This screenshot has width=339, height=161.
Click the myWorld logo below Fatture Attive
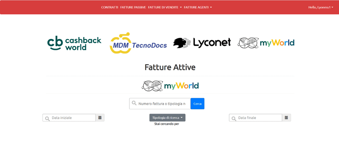point(170,86)
